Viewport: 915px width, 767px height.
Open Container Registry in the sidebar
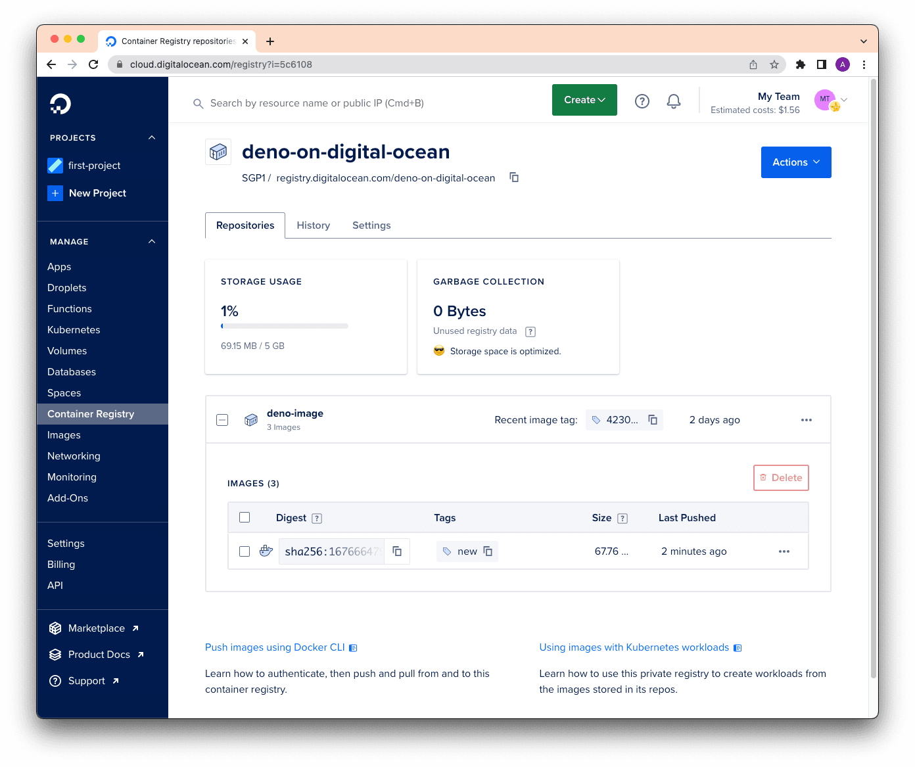pyautogui.click(x=103, y=414)
